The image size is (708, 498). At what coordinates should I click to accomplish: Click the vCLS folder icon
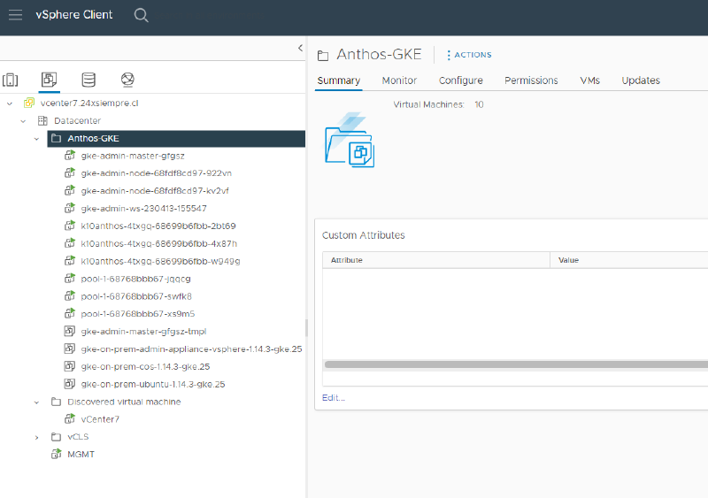point(56,437)
